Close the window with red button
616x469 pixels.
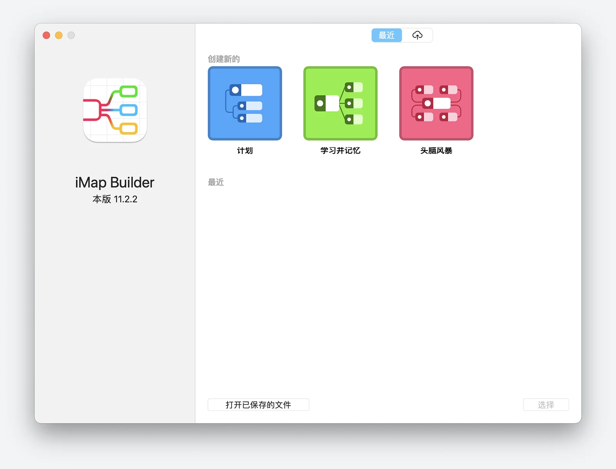pos(47,35)
